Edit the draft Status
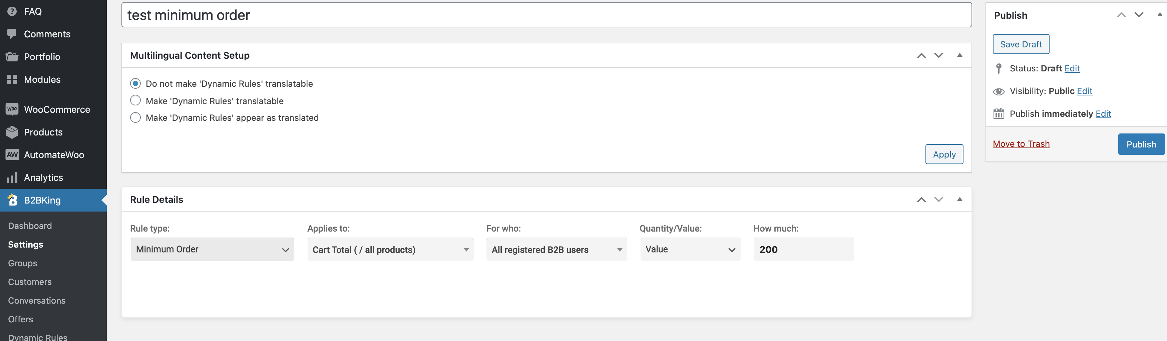Image resolution: width=1167 pixels, height=341 pixels. [x=1072, y=68]
